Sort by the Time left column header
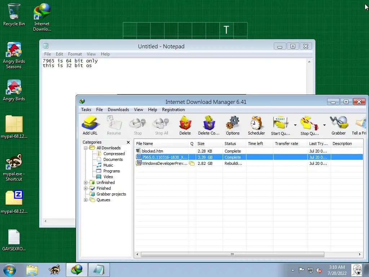 (259, 144)
